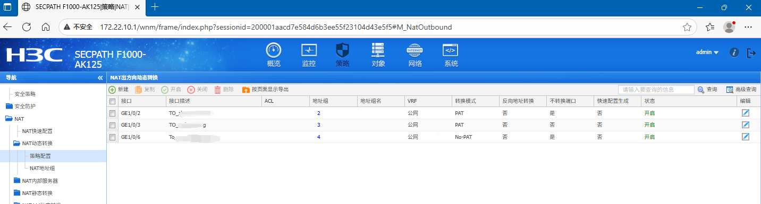Expand the NAT静态转换 folder

point(16,193)
